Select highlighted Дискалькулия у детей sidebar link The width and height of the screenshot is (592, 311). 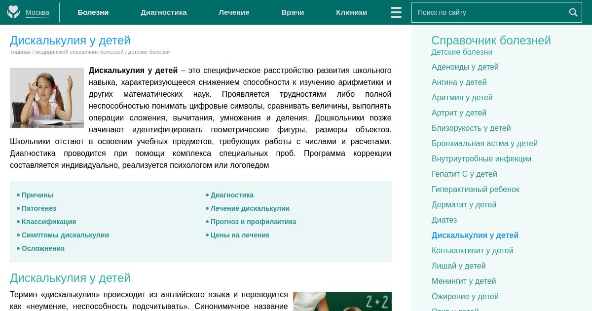pos(475,235)
